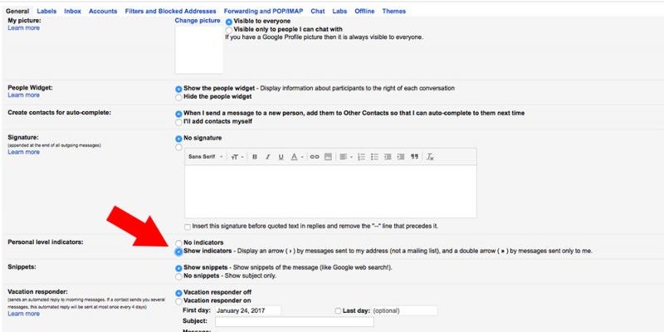
Task: Enable insert signature before quoted text
Action: [188, 227]
